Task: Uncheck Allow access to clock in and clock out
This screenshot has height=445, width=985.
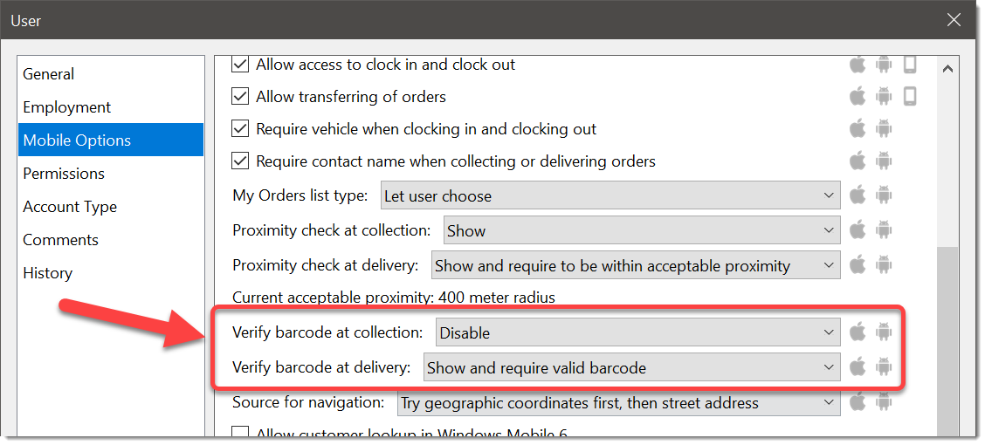Action: [x=240, y=64]
